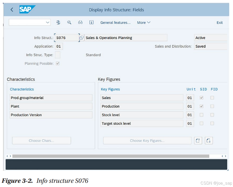Toggle FID checkbox for Sales

point(212,98)
